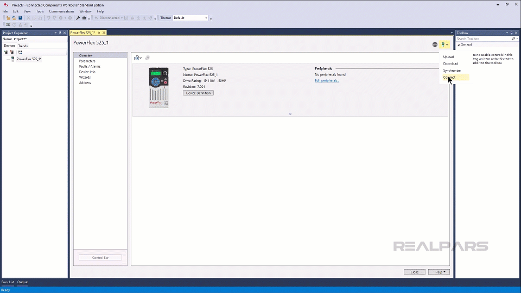521x293 pixels.
Task: Close the Toolbox panel
Action: click(x=516, y=33)
